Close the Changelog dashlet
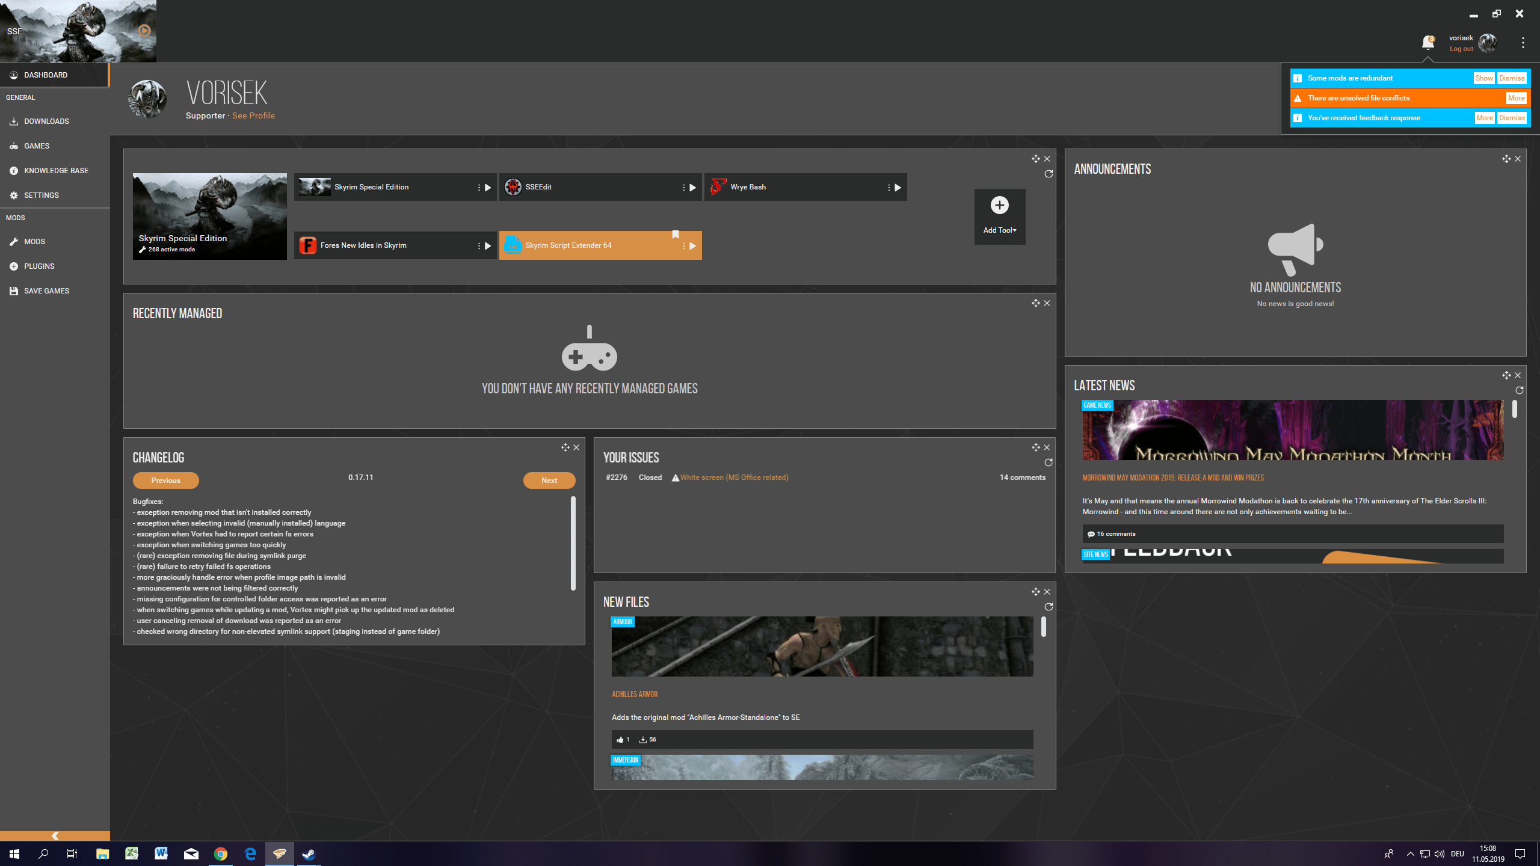Screen dimensions: 1540x866 (x=576, y=447)
